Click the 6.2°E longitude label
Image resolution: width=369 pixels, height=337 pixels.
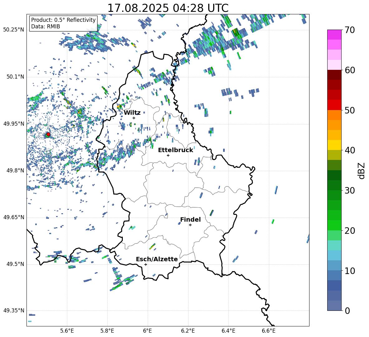(188, 331)
